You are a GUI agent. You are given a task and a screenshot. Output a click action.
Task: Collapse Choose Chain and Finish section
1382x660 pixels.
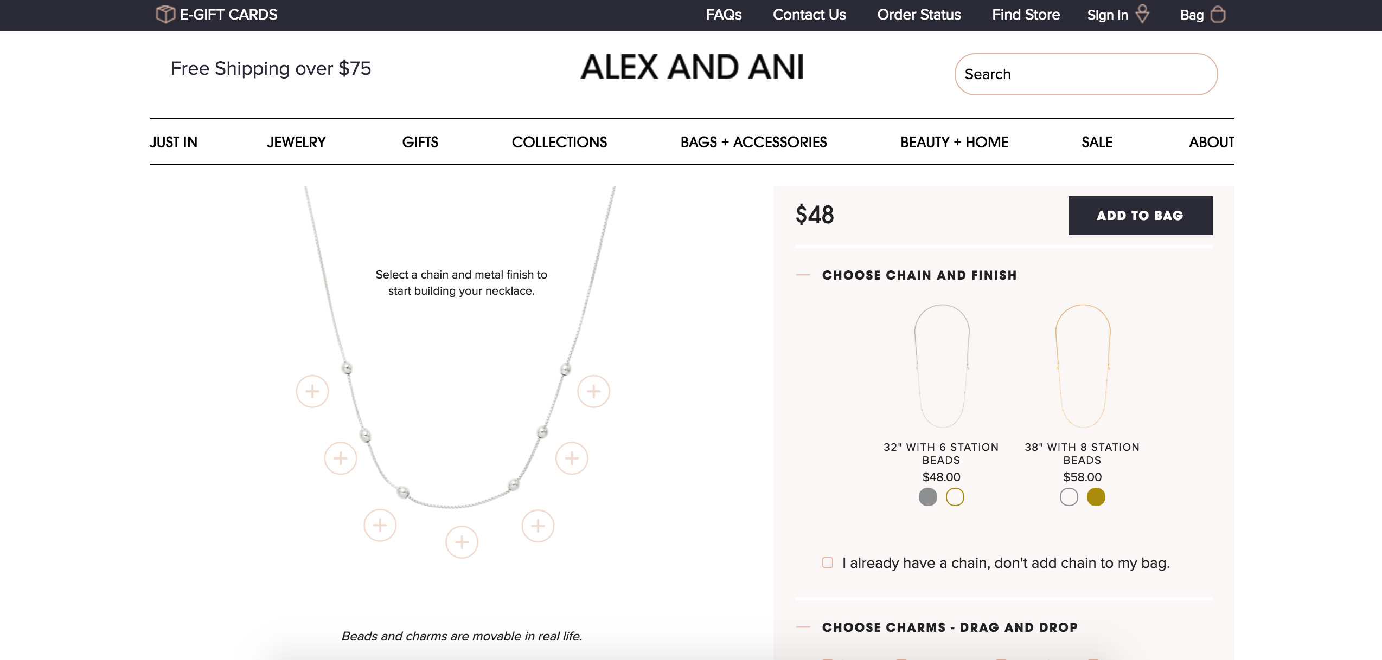point(803,275)
